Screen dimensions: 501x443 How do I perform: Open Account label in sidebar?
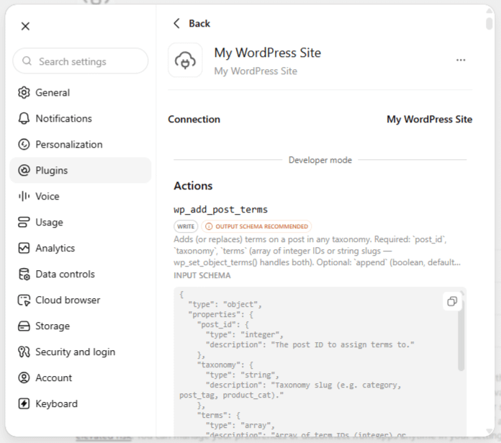[54, 377]
